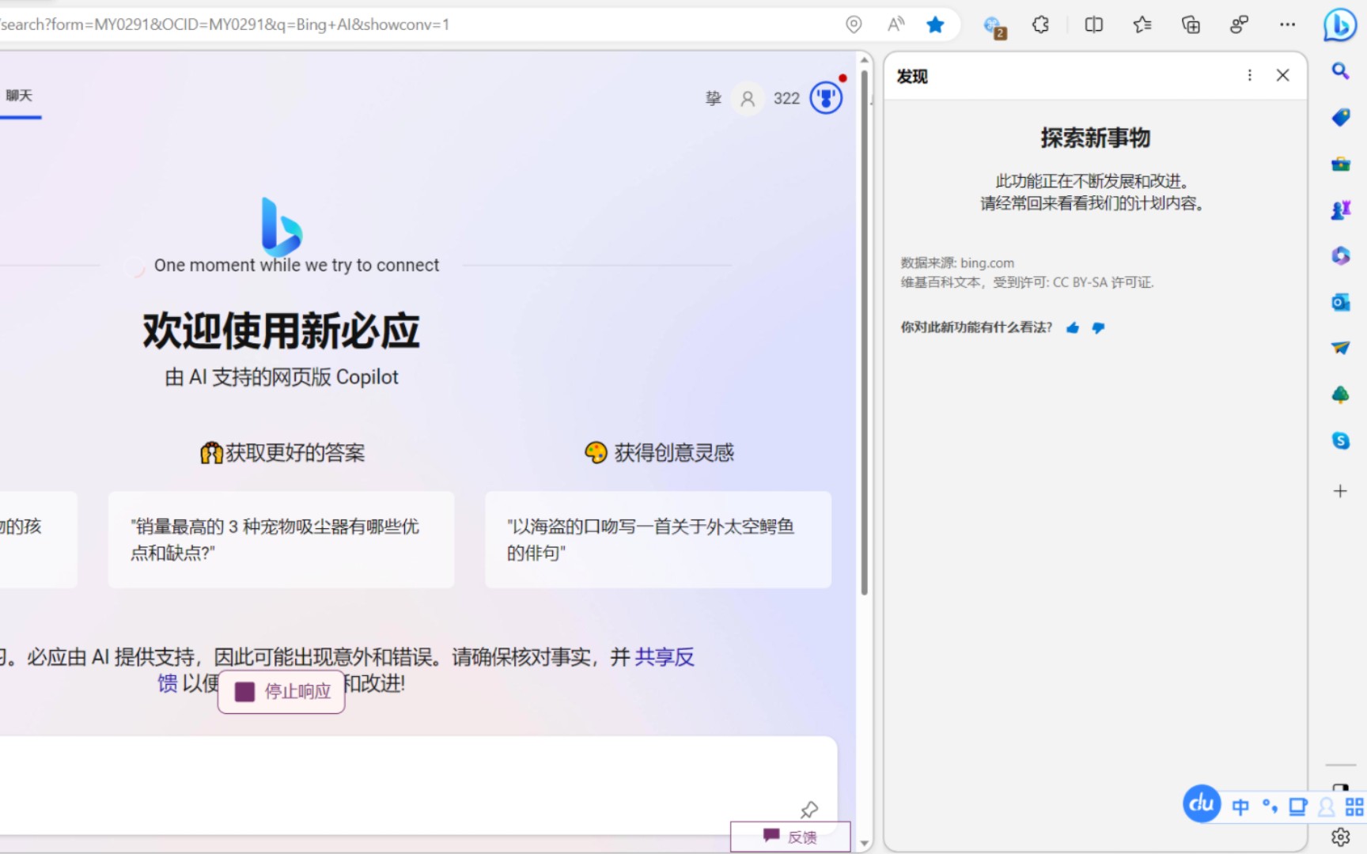Close the 发现 panel
Screen dimensions: 1367x854
point(1283,75)
